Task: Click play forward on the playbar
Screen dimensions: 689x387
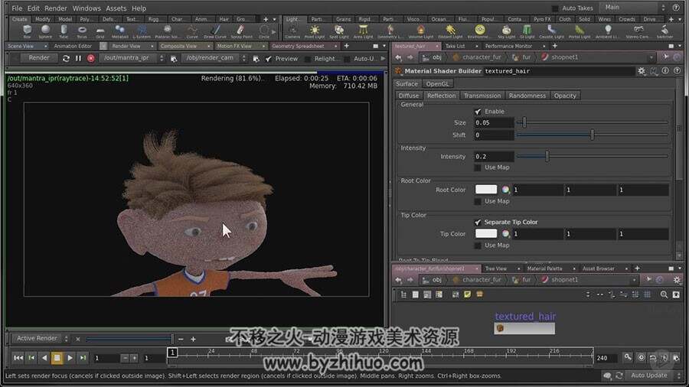Action: [70, 358]
